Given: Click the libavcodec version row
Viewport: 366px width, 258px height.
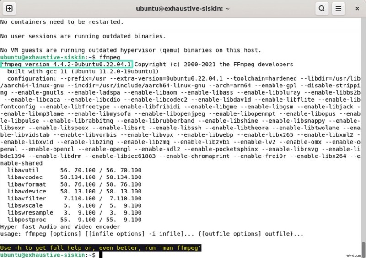Looking at the screenshot, I should click(x=74, y=177).
